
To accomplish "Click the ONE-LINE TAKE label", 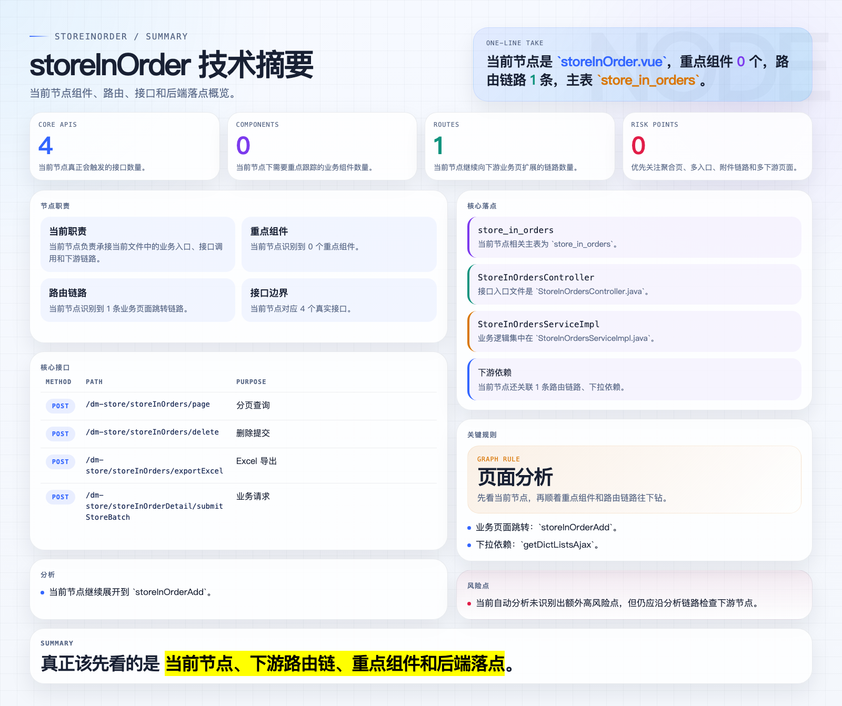I will (515, 43).
